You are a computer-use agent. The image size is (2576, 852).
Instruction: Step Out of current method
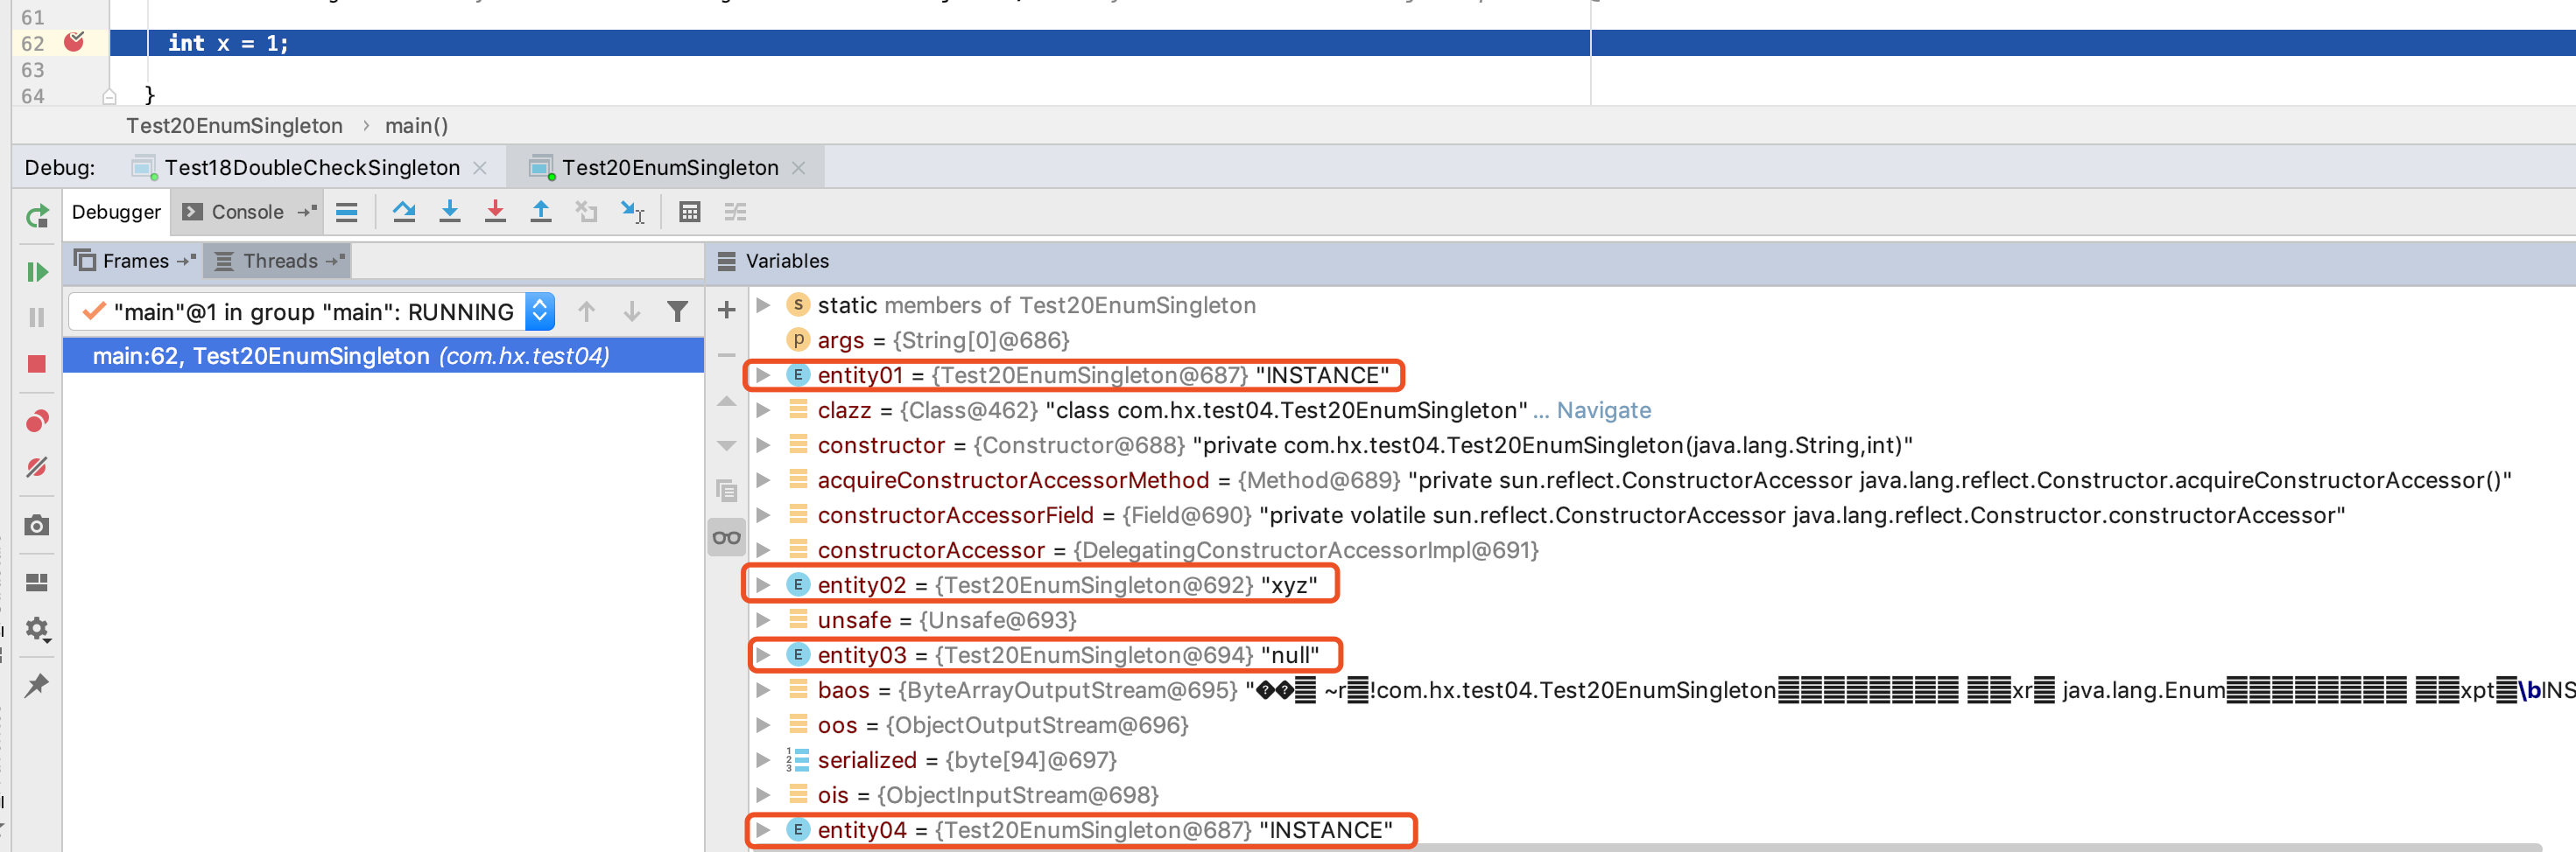(x=541, y=212)
